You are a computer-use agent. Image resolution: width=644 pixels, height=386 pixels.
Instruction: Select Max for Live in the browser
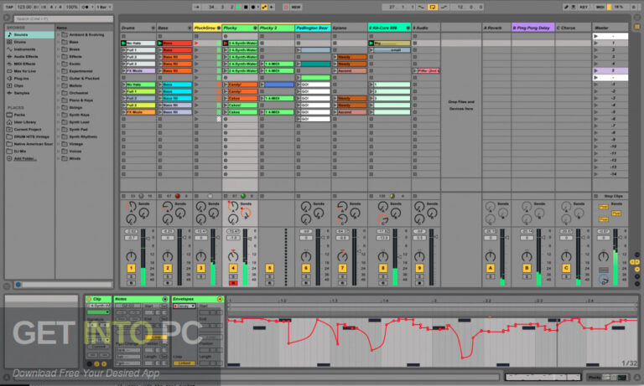(x=29, y=71)
